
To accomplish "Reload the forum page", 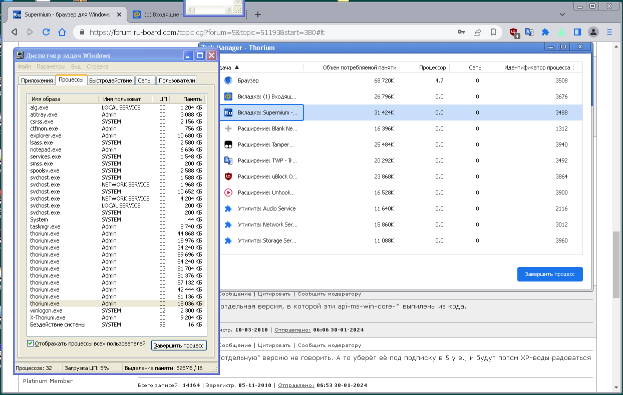I will point(46,32).
